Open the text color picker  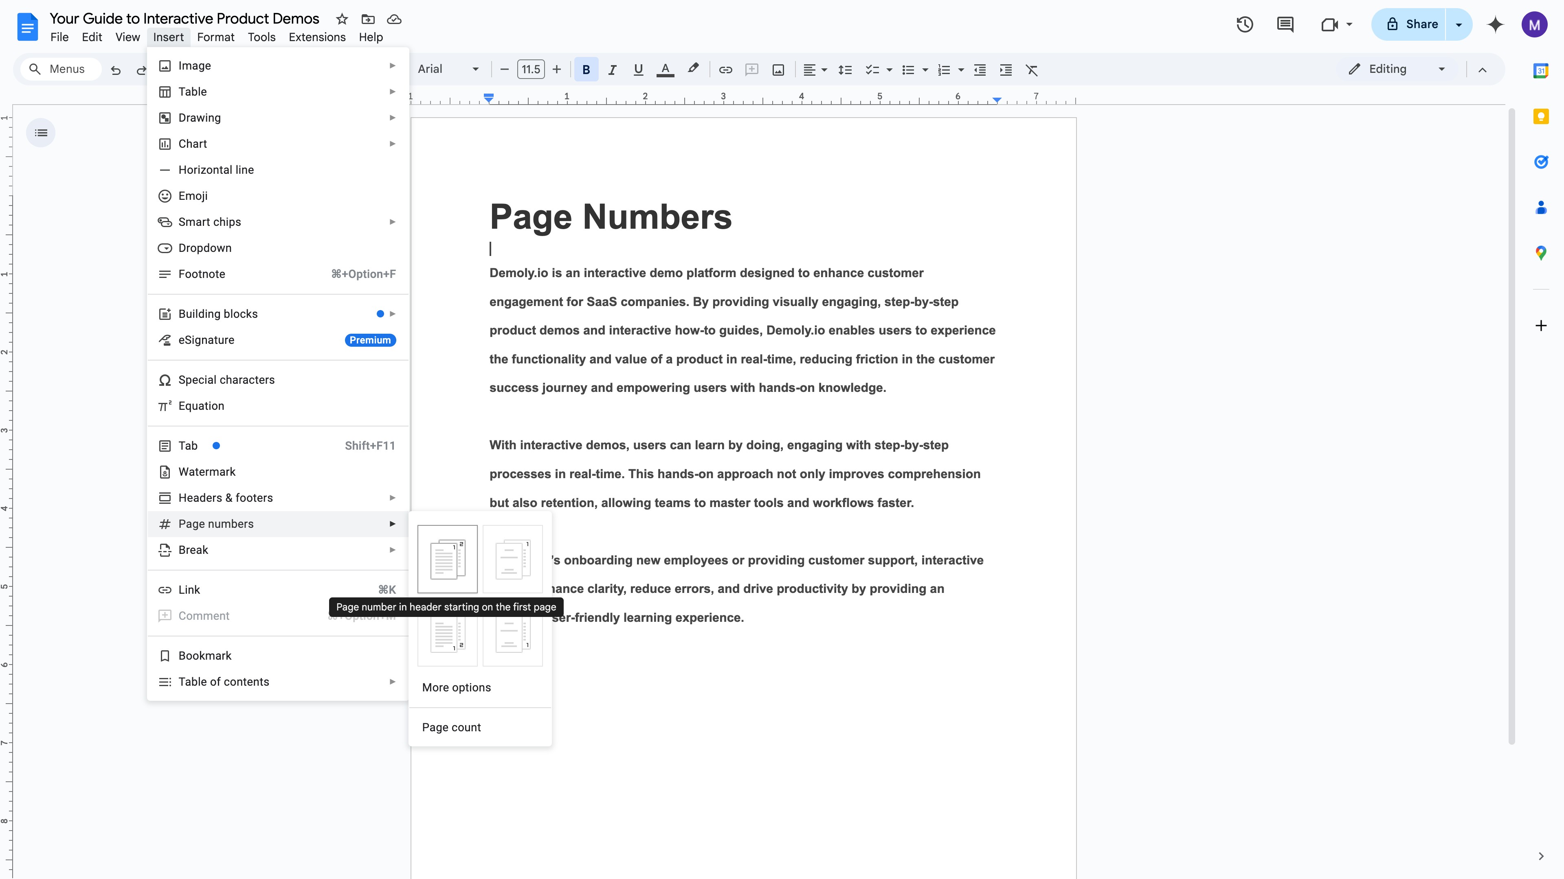(x=666, y=70)
